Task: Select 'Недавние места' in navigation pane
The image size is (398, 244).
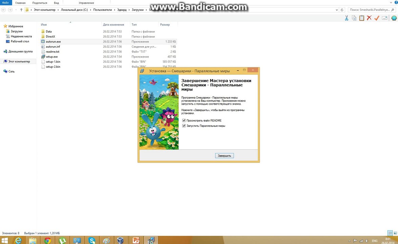Action: tap(21, 36)
